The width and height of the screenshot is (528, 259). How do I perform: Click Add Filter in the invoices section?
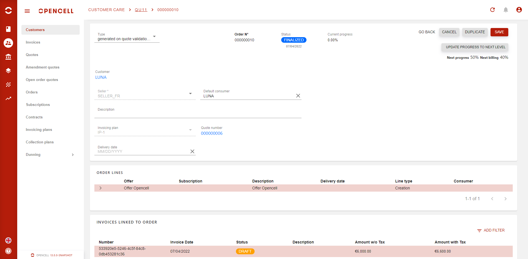click(x=491, y=230)
